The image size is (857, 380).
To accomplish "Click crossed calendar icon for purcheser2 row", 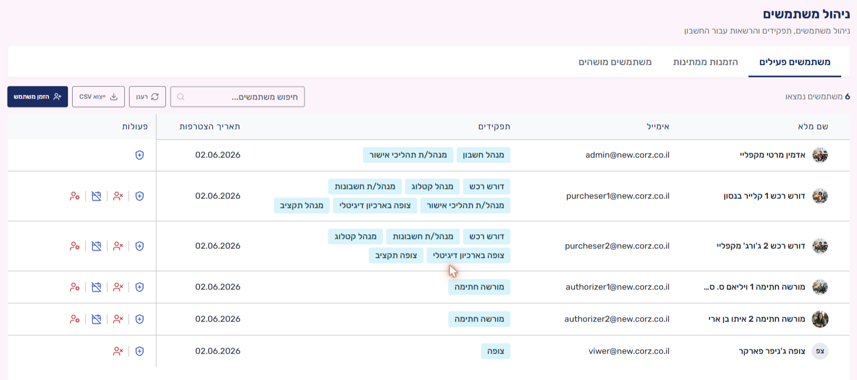I will click(x=96, y=246).
